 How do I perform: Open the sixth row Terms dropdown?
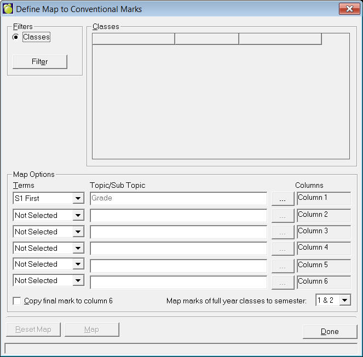pyautogui.click(x=78, y=281)
